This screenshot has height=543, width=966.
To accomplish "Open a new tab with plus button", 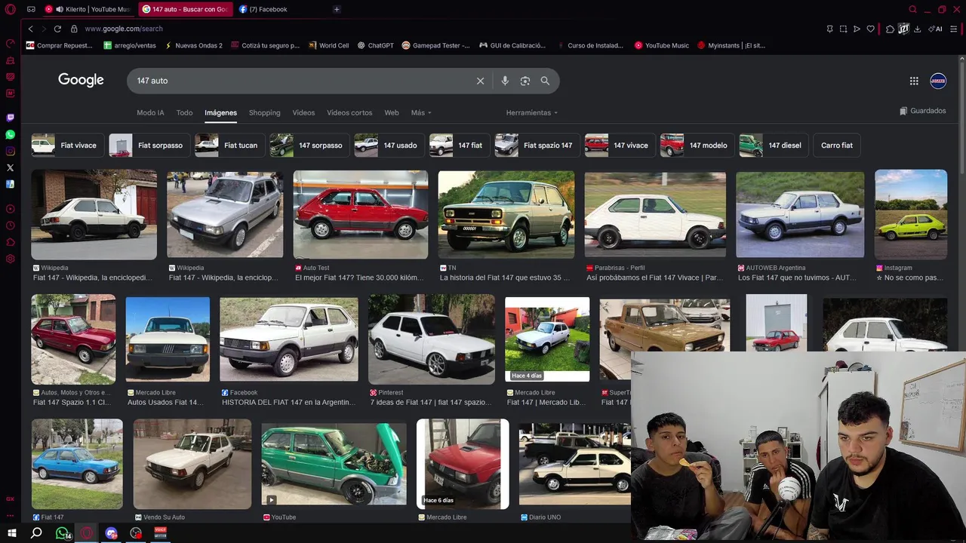I will coord(337,9).
